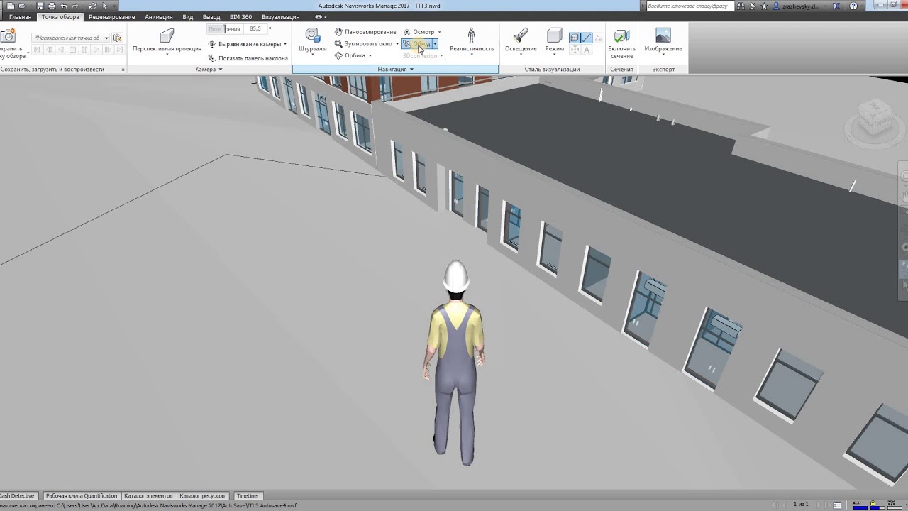Toggle snap points display in render style

click(575, 50)
